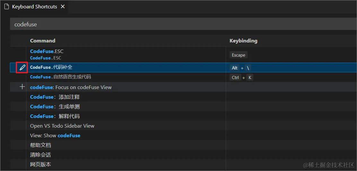This screenshot has height=171, width=357.
Task: Click the plus add keybinding icon
Action: pos(22,87)
